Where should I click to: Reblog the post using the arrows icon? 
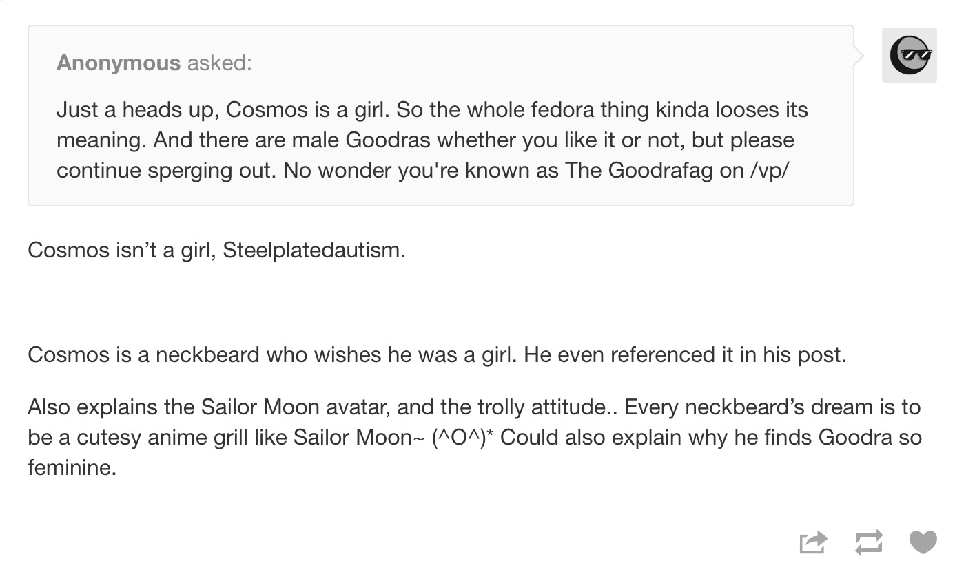tap(868, 542)
